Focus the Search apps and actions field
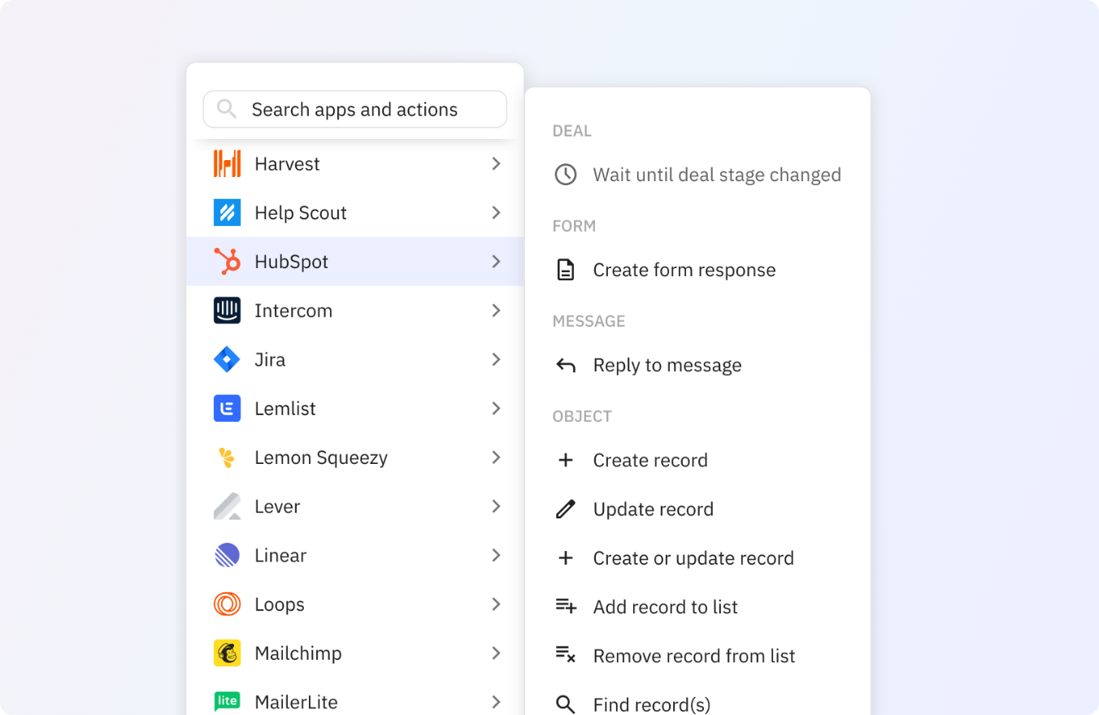The image size is (1099, 715). (355, 109)
